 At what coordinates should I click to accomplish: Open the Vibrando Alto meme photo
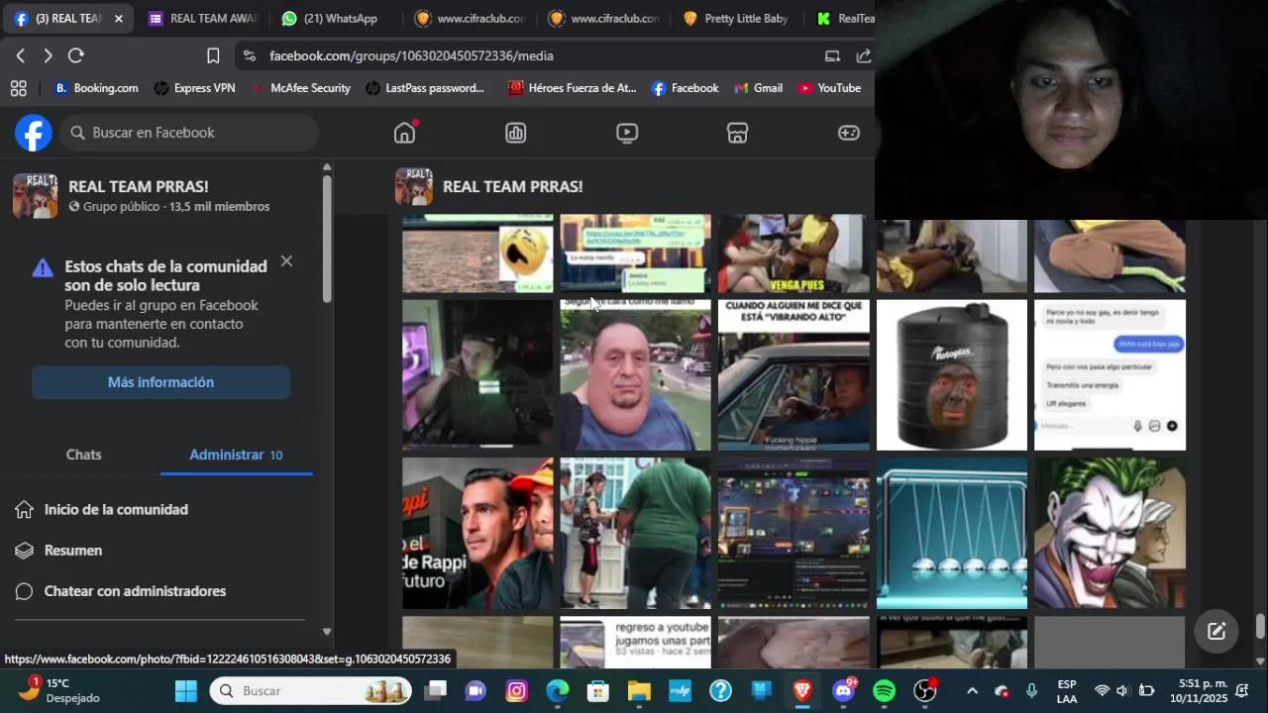point(793,375)
